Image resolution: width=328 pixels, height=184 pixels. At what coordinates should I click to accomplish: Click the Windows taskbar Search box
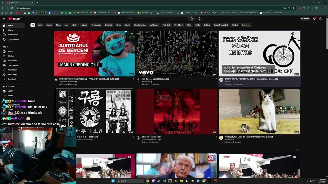click(x=130, y=181)
